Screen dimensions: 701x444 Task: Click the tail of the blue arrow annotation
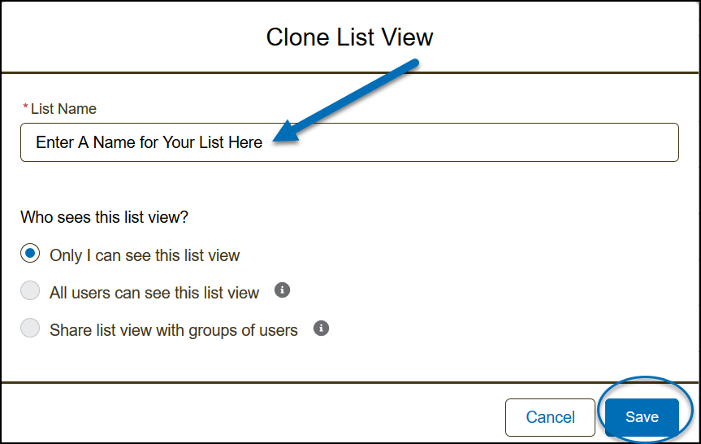point(413,63)
